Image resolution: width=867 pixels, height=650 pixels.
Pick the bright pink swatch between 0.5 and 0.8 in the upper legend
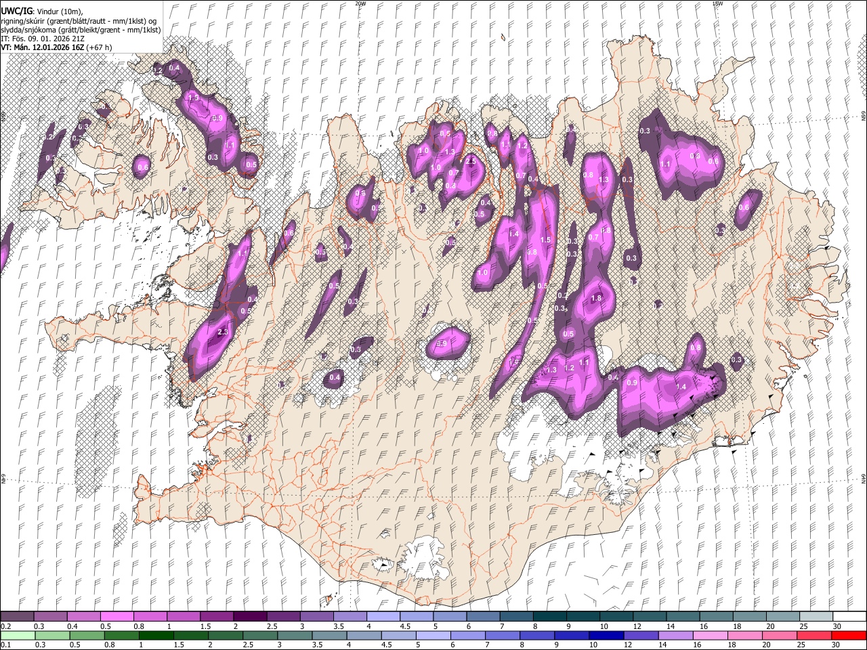click(x=117, y=617)
